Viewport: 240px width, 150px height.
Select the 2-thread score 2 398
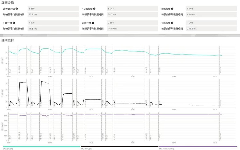pyautogui.click(x=132, y=23)
